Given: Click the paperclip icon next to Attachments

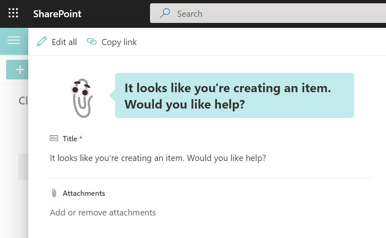Looking at the screenshot, I should coord(54,193).
